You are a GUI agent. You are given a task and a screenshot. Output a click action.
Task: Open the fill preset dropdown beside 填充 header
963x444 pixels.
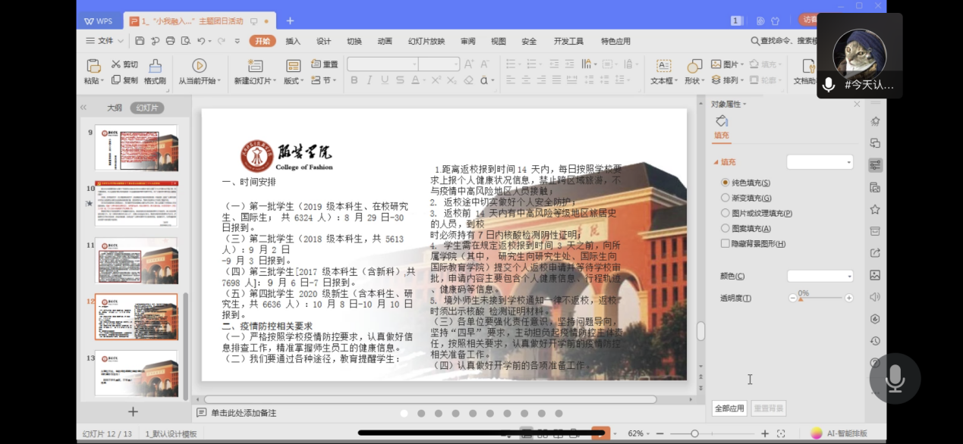820,162
